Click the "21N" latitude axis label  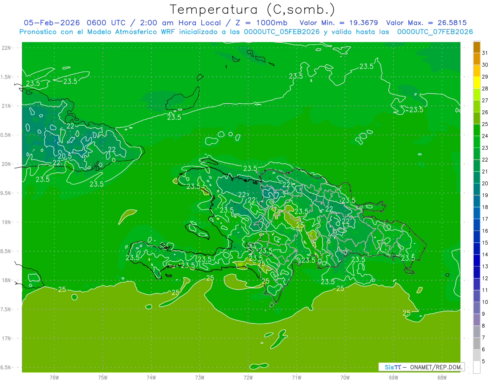pyautogui.click(x=7, y=106)
